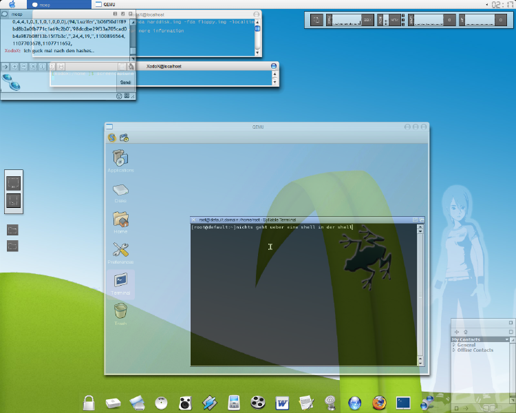Viewport: 516px width, 413px height.
Task: Click the Syllable Terminal title bar
Action: pyautogui.click(x=307, y=220)
